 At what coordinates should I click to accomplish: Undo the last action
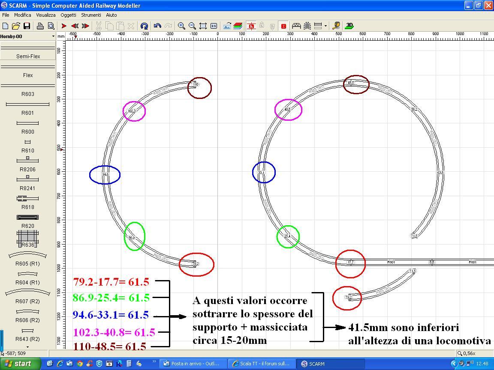157,26
